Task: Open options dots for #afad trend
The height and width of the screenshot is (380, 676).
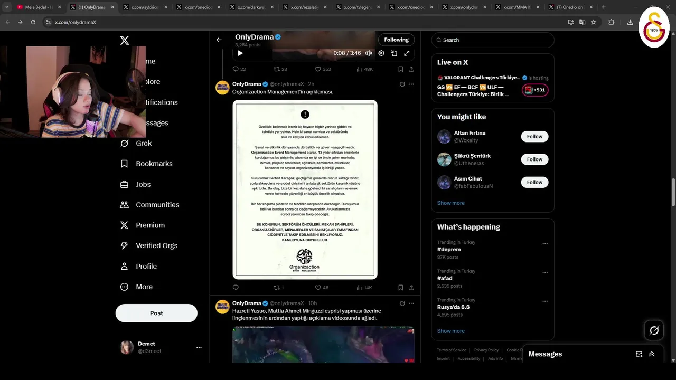Action: (545, 273)
